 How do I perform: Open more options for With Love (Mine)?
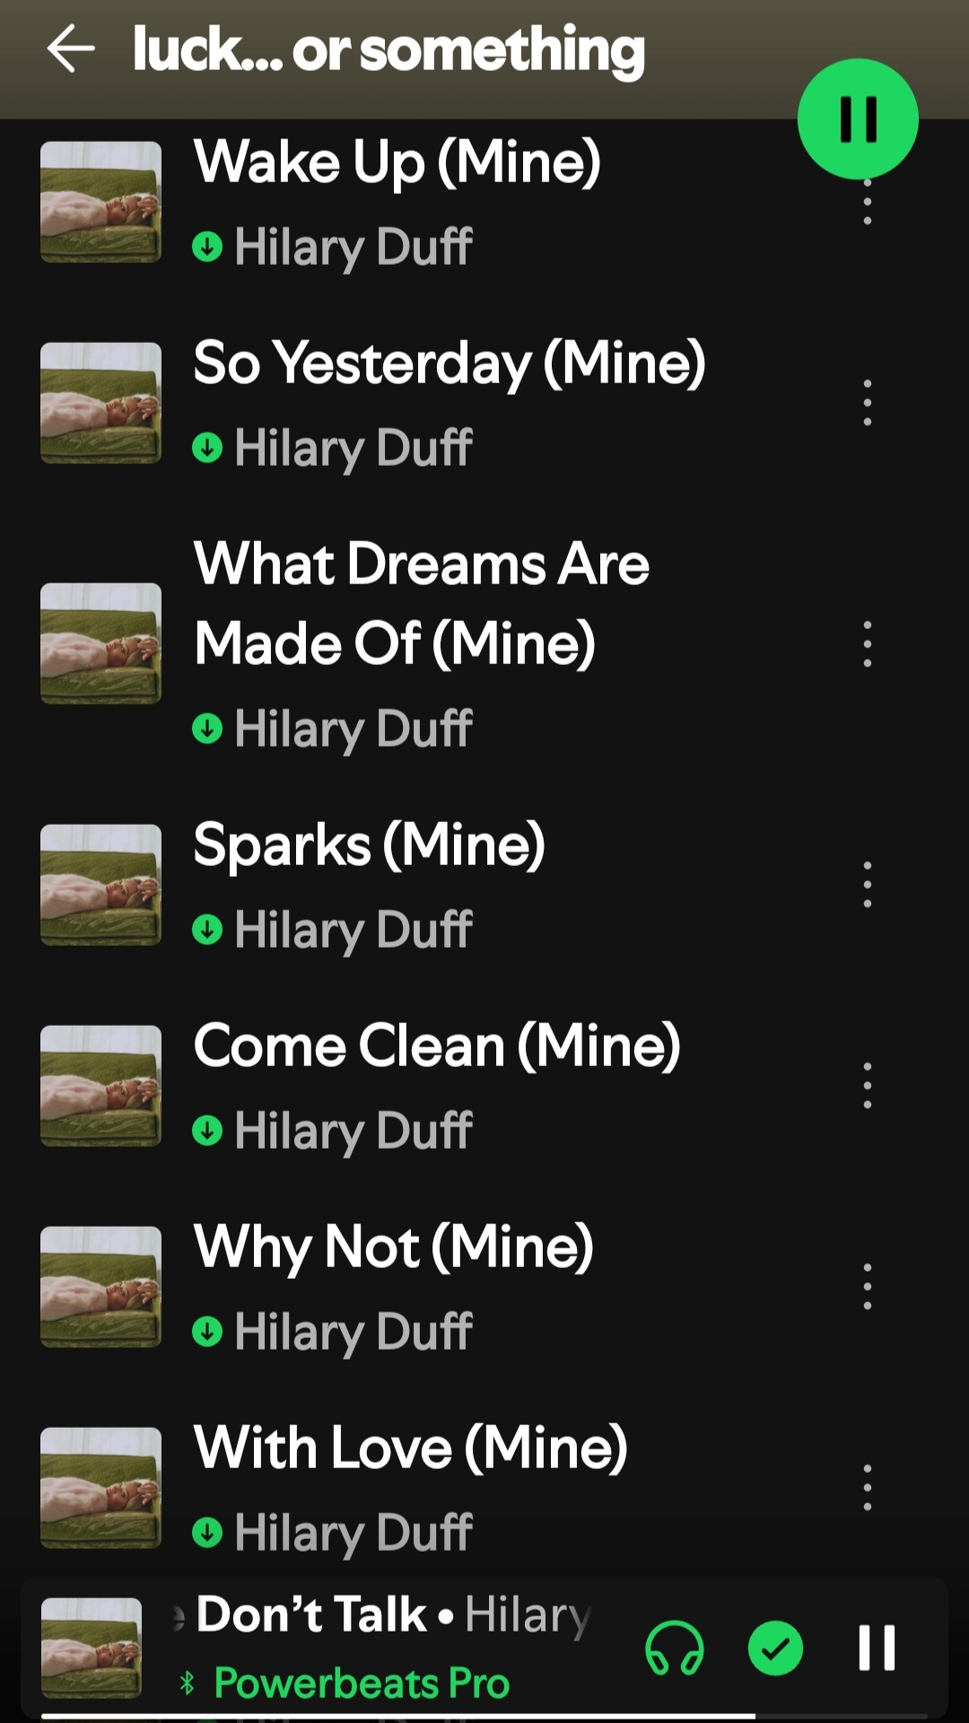point(867,1488)
